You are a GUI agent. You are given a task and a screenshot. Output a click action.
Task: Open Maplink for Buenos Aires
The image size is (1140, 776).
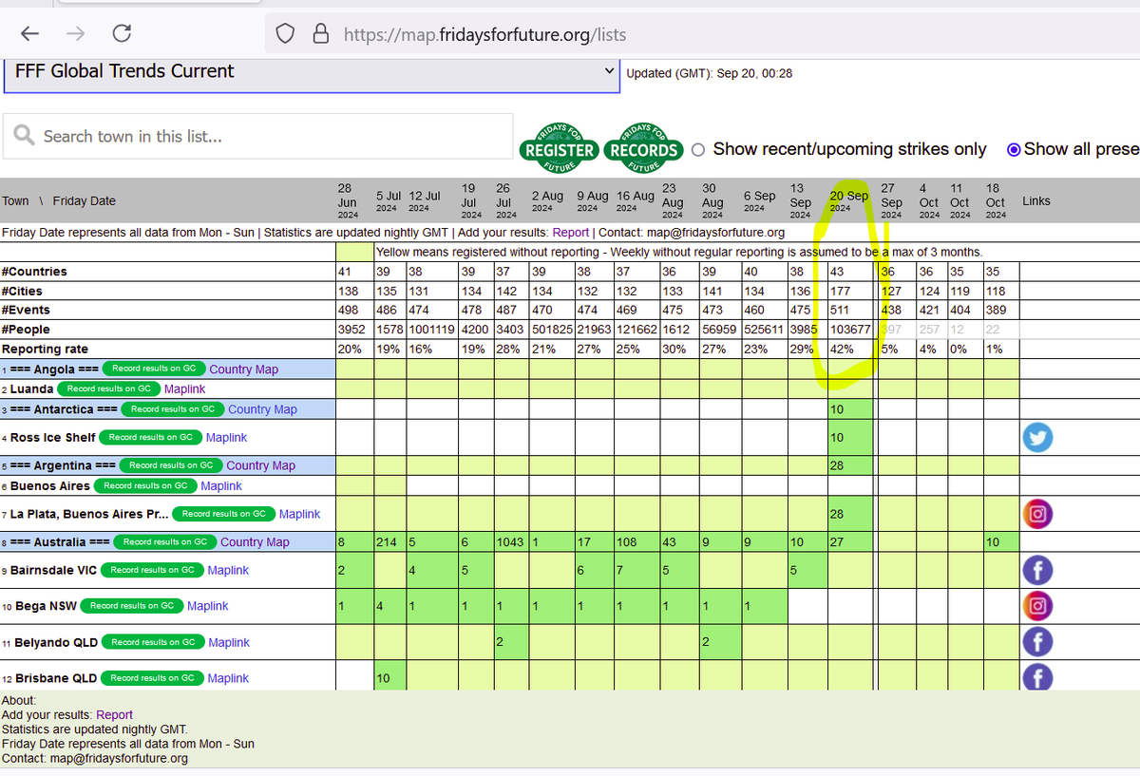coord(221,486)
